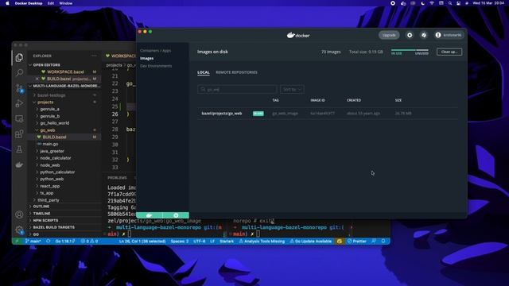The height and width of the screenshot is (286, 509).
Task: Click the notifications bell in VS Code status bar
Action: pos(383,242)
